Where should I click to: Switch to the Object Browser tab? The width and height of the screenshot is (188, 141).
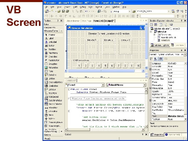point(73,21)
